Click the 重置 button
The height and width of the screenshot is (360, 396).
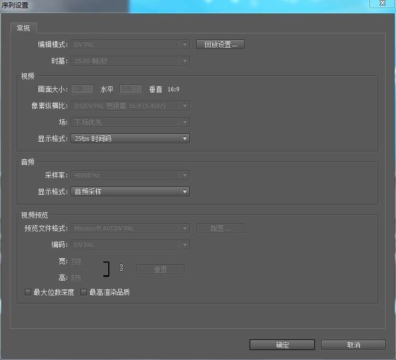point(160,269)
